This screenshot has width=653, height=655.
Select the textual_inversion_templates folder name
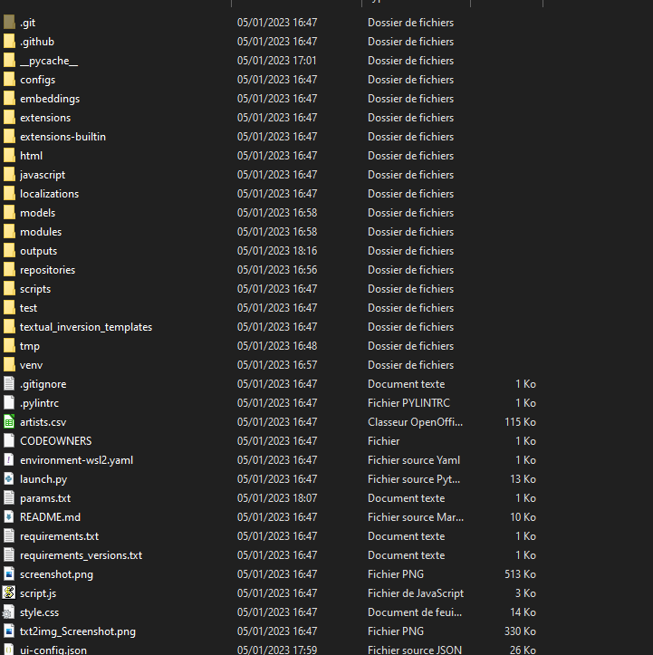click(x=86, y=327)
